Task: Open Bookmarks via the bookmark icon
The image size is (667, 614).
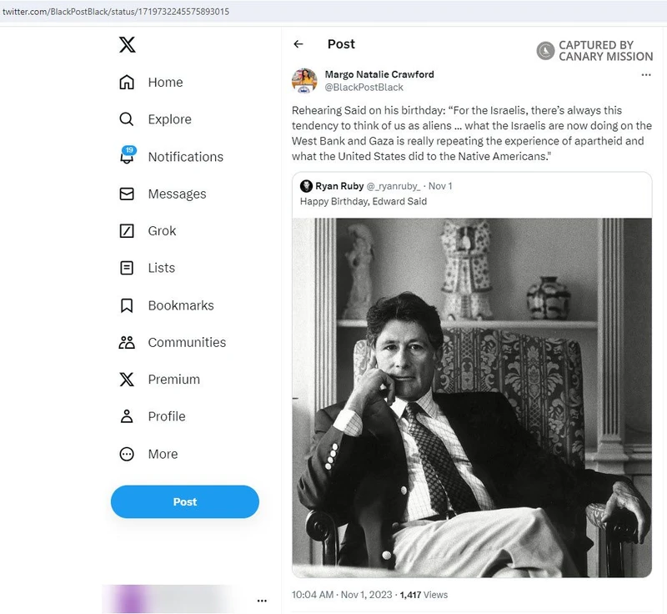Action: (127, 305)
